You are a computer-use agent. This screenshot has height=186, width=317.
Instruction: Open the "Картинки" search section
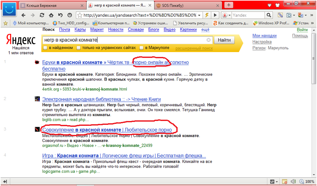188,29
